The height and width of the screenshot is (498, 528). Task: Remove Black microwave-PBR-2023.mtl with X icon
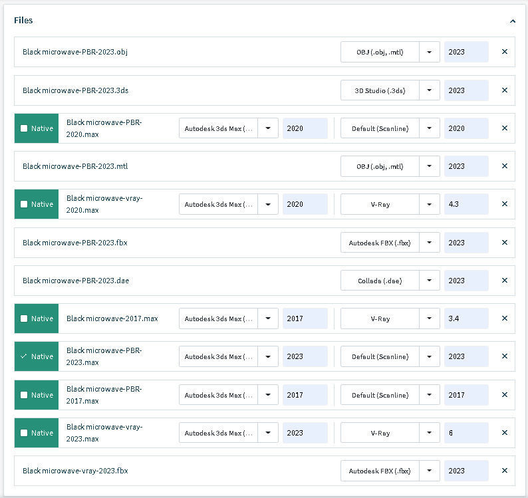click(x=504, y=166)
